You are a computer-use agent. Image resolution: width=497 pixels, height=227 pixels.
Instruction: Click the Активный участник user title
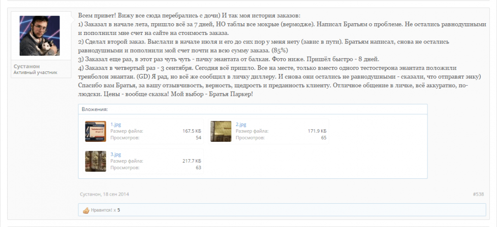[x=35, y=72]
